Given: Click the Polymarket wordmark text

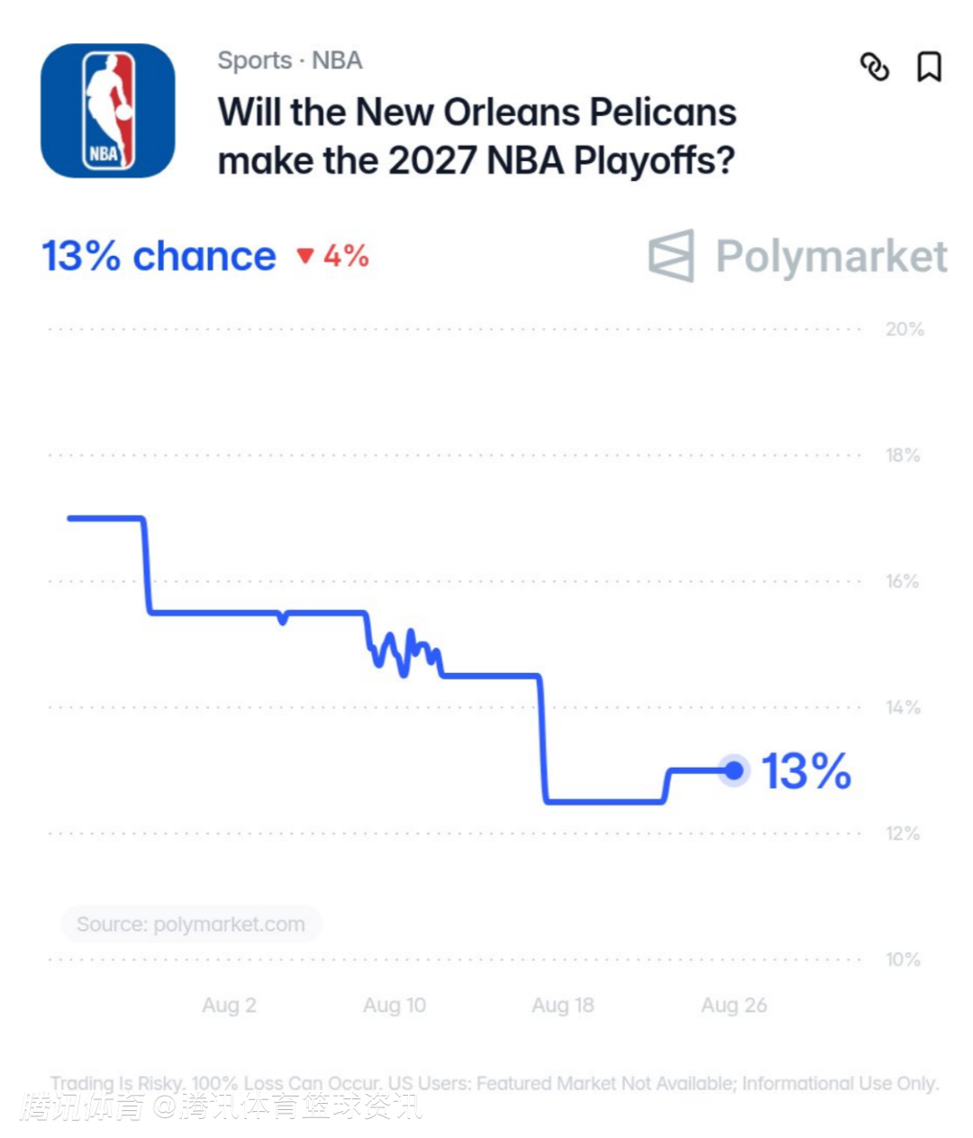Looking at the screenshot, I should coord(832,257).
